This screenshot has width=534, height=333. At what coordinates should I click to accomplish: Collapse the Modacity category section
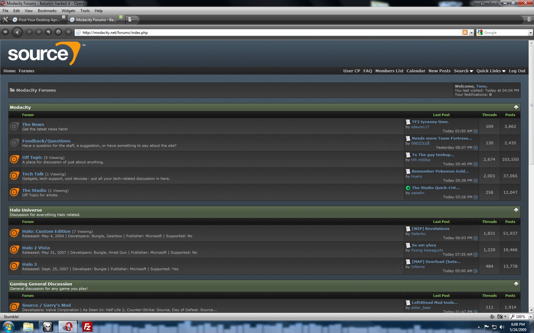point(516,107)
